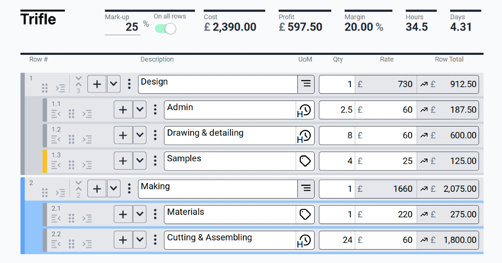Toggle the "On all rows" mark-up switch

[165, 28]
